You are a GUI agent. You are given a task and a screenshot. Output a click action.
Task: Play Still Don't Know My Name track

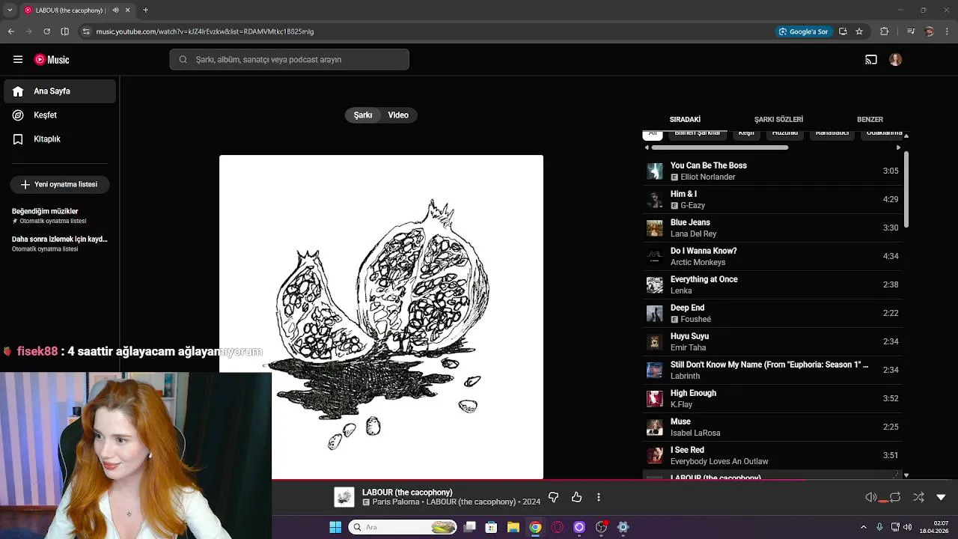772,371
